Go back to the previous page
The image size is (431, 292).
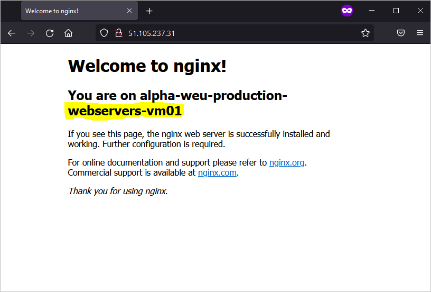pos(12,33)
